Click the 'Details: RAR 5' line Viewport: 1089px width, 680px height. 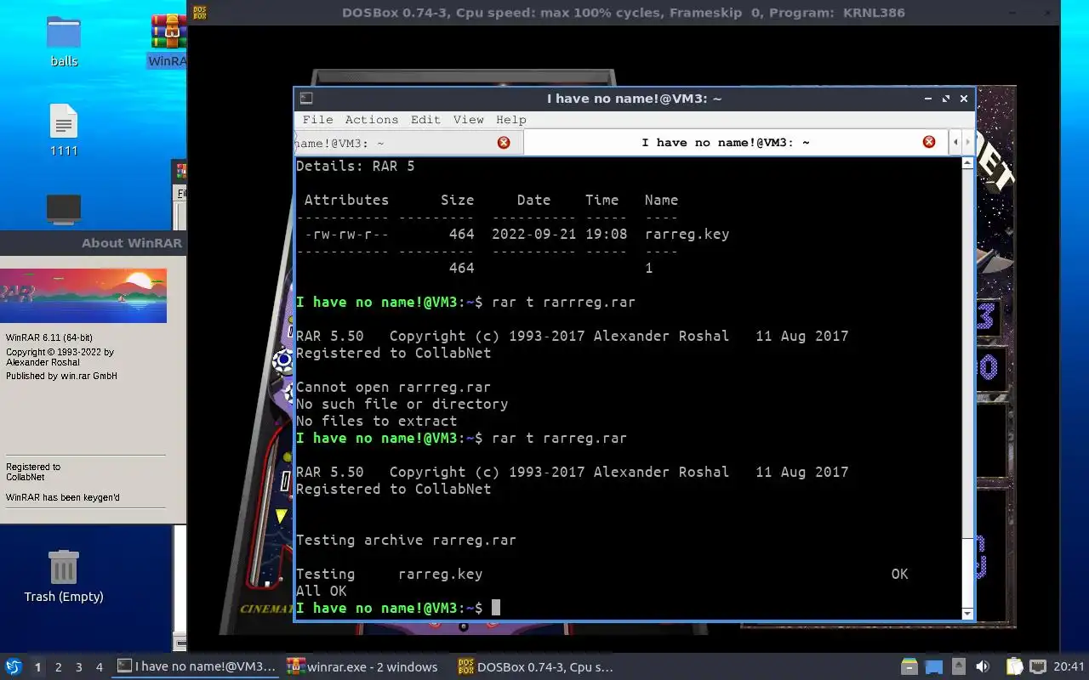355,166
